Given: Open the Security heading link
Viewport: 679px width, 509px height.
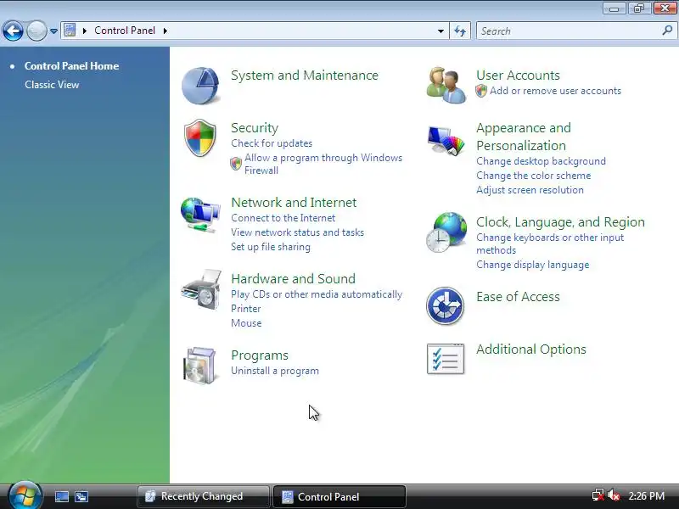Looking at the screenshot, I should coord(255,128).
